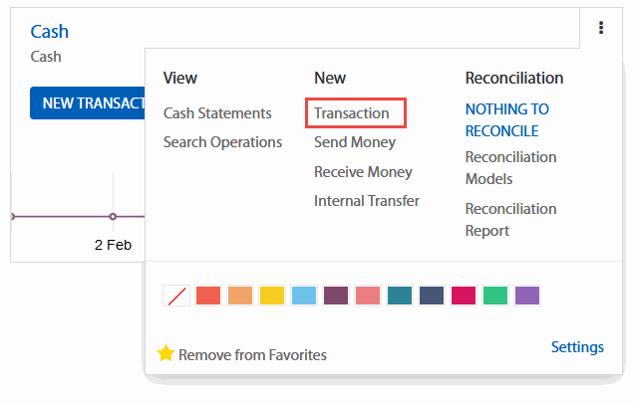Select the yellow color swatch
Viewport: 633px width, 403px height.
point(272,296)
